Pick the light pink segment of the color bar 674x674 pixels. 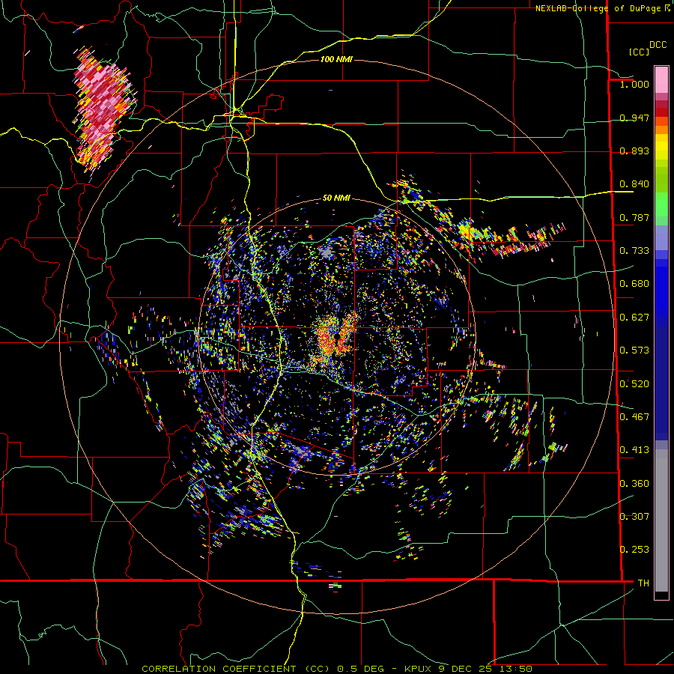(x=661, y=80)
